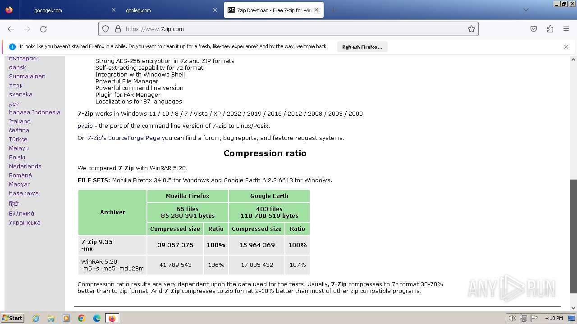Click the volume speaker tray icon
The width and height of the screenshot is (577, 324).
tap(512, 318)
